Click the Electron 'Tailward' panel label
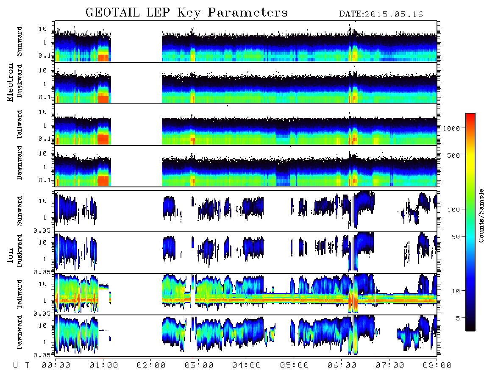 tap(19, 125)
